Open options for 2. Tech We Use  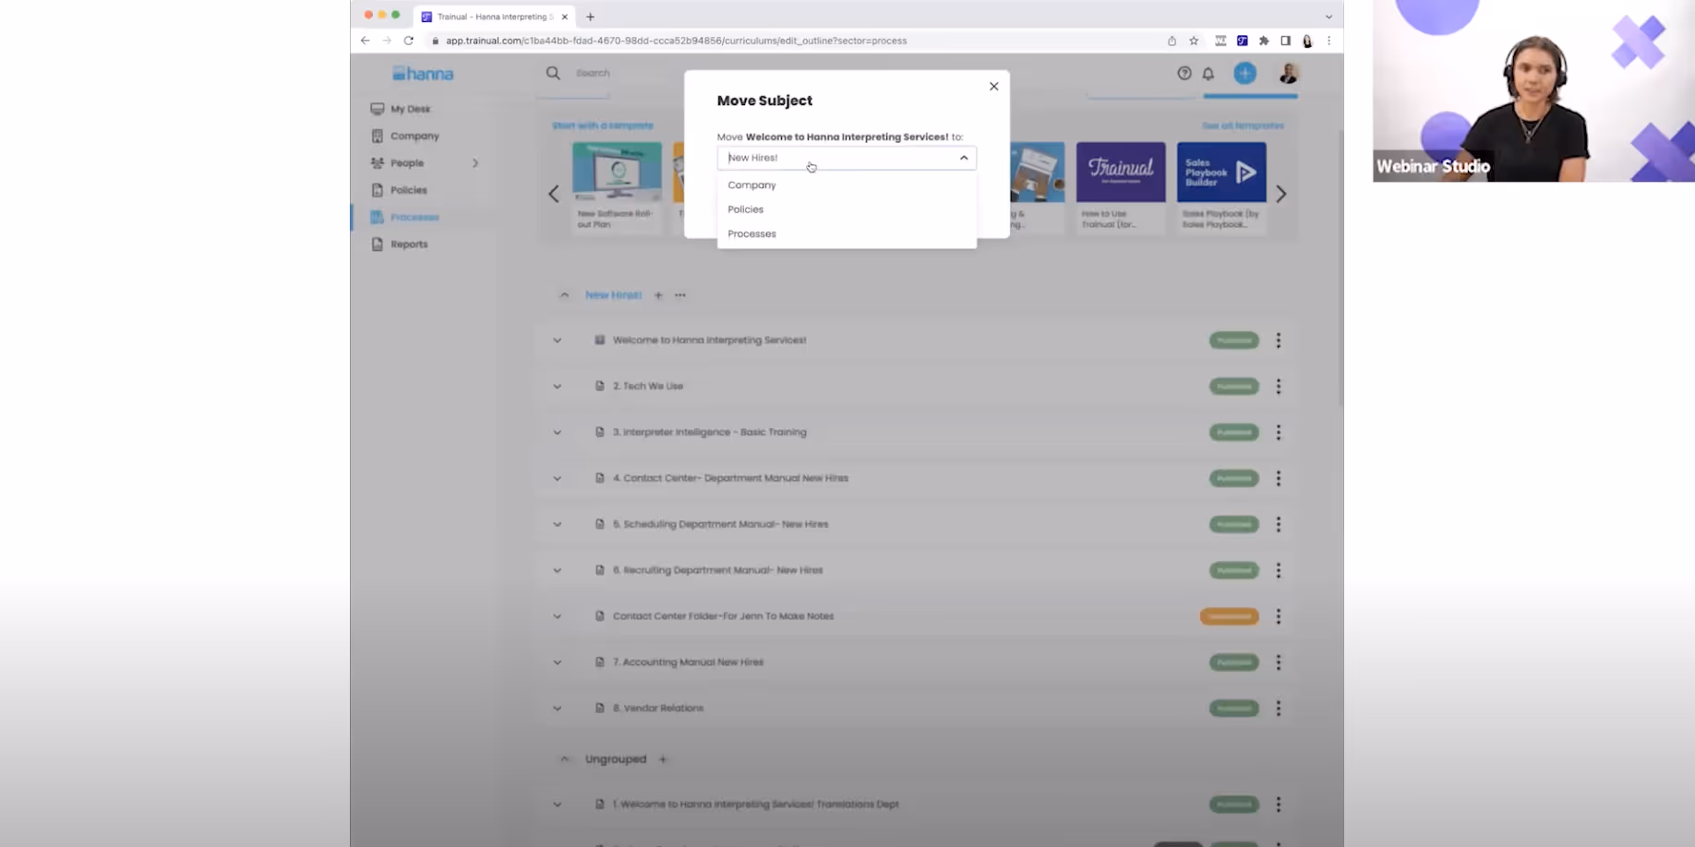coord(1279,387)
